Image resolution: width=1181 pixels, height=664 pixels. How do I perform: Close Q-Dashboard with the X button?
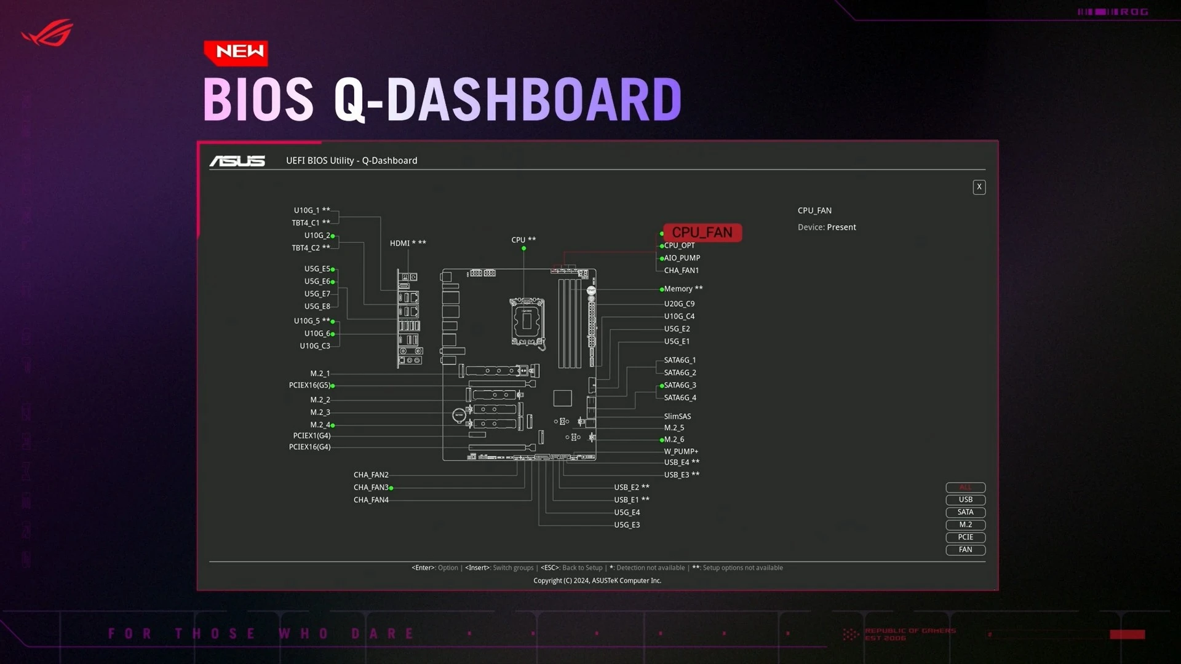(979, 187)
